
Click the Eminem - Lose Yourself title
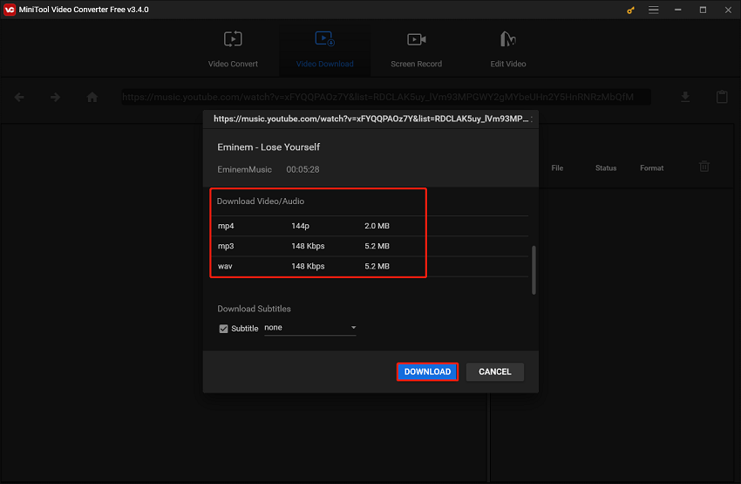point(269,147)
